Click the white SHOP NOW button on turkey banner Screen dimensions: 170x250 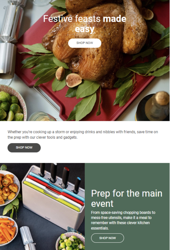click(x=84, y=43)
